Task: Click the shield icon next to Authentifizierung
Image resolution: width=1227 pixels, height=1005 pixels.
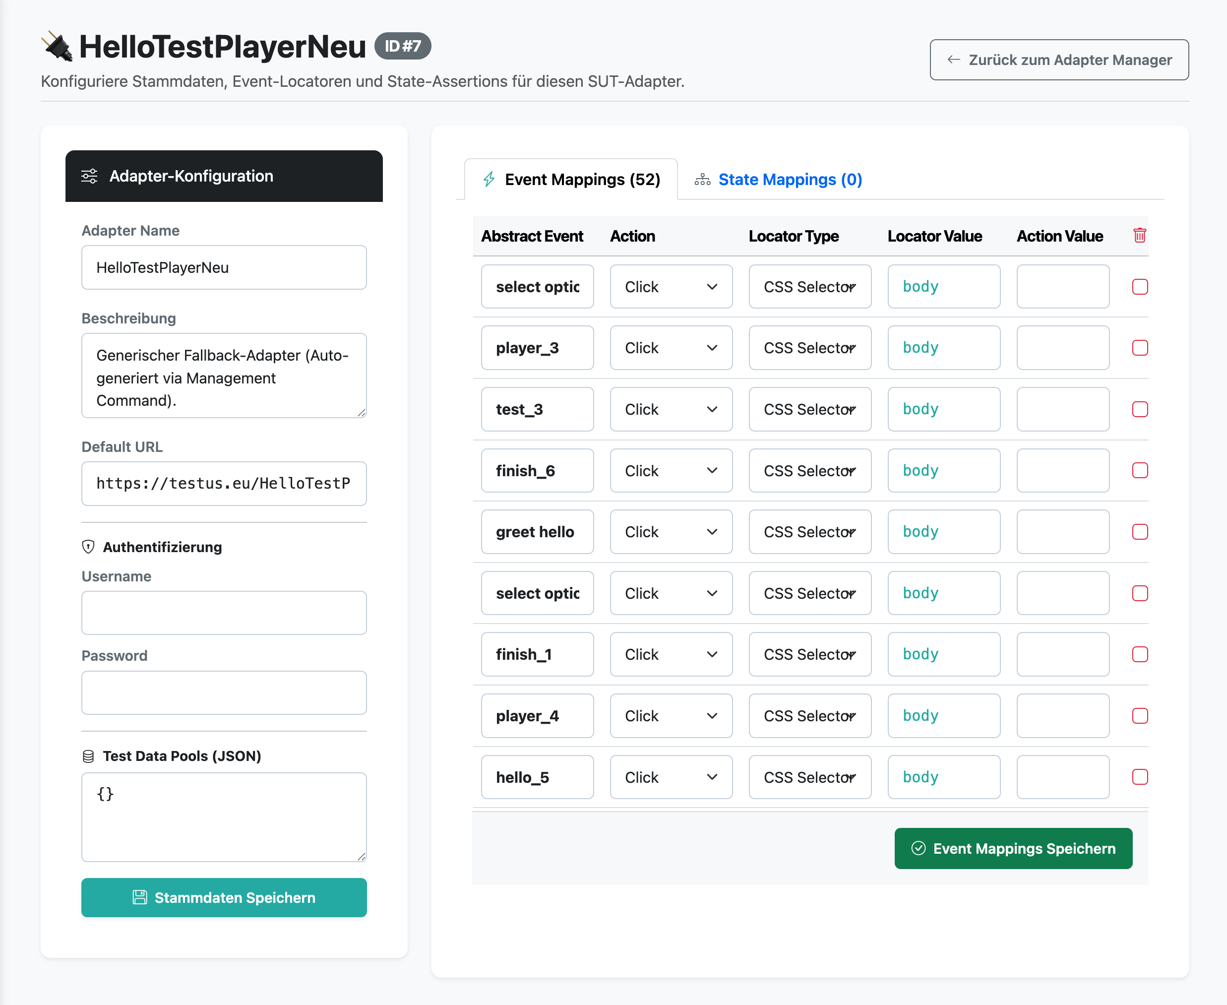Action: pyautogui.click(x=88, y=547)
